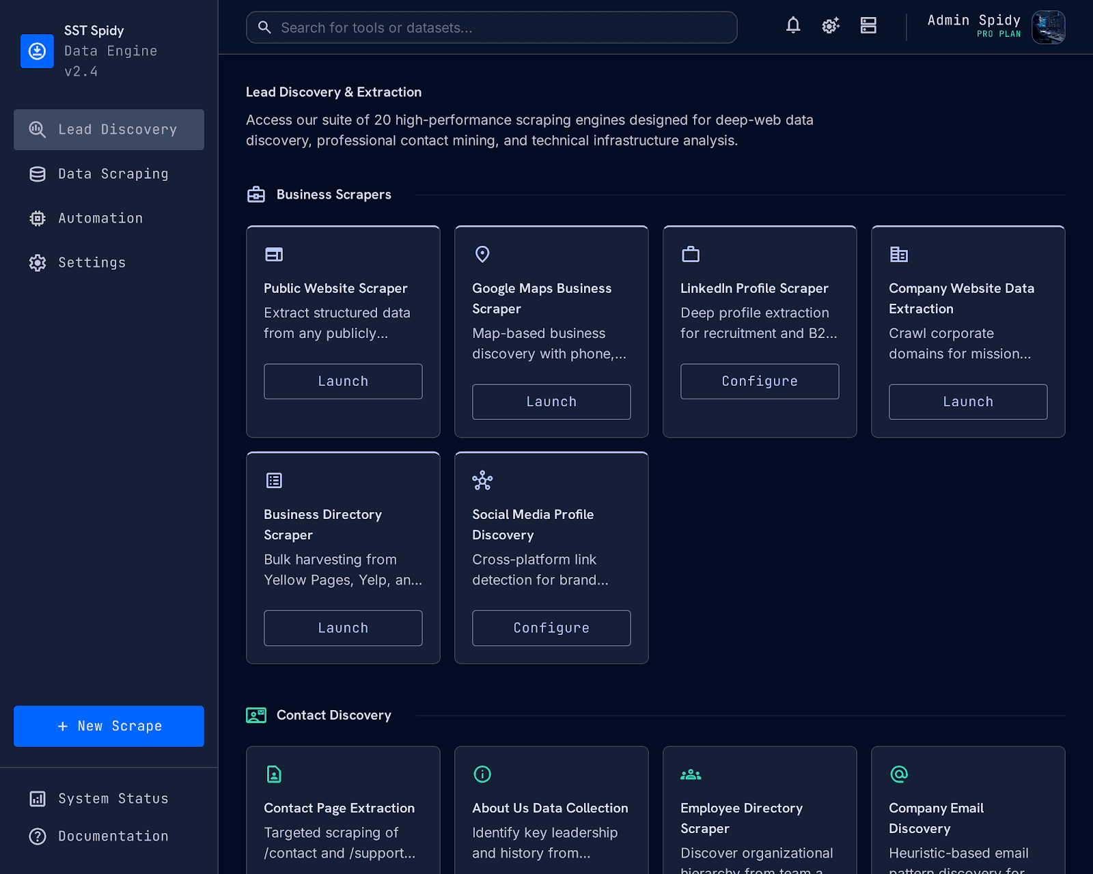Click the About Us info icon
The height and width of the screenshot is (874, 1093).
pos(482,774)
